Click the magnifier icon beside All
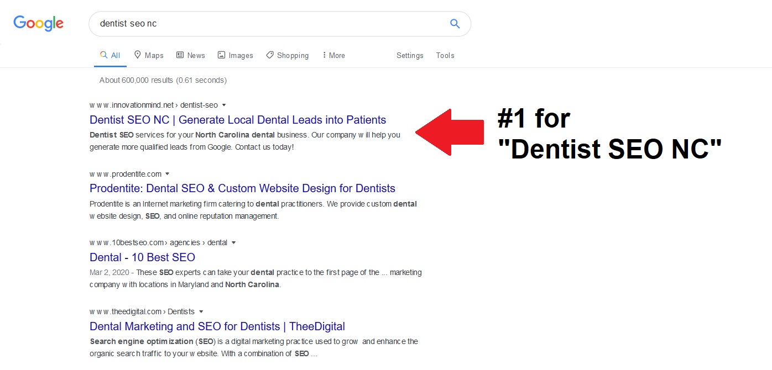The height and width of the screenshot is (370, 772). [103, 55]
